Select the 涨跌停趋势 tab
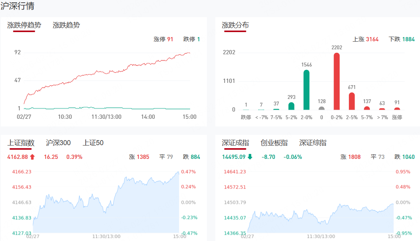The width and height of the screenshot is (420, 241). (24, 25)
